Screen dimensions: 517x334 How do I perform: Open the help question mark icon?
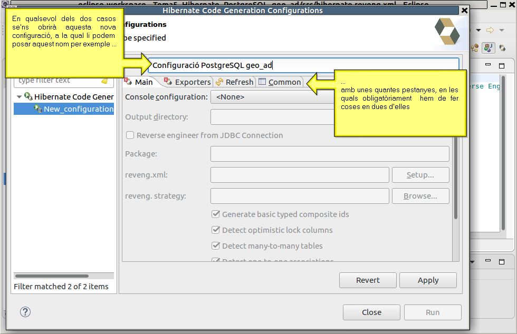coord(25,311)
